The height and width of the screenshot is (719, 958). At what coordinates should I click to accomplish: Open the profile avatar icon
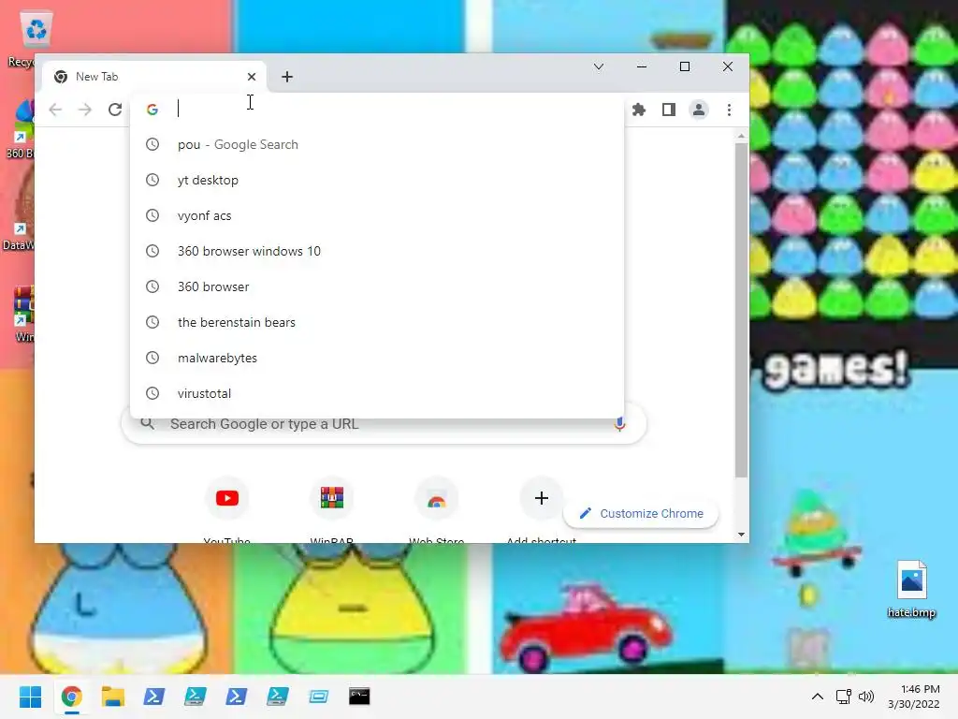[698, 110]
